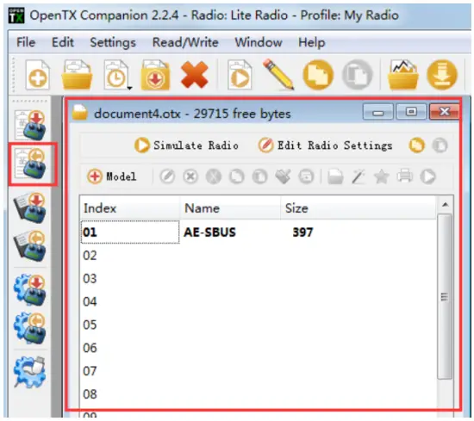Add a new model with + Model
The image size is (474, 421).
click(x=112, y=176)
